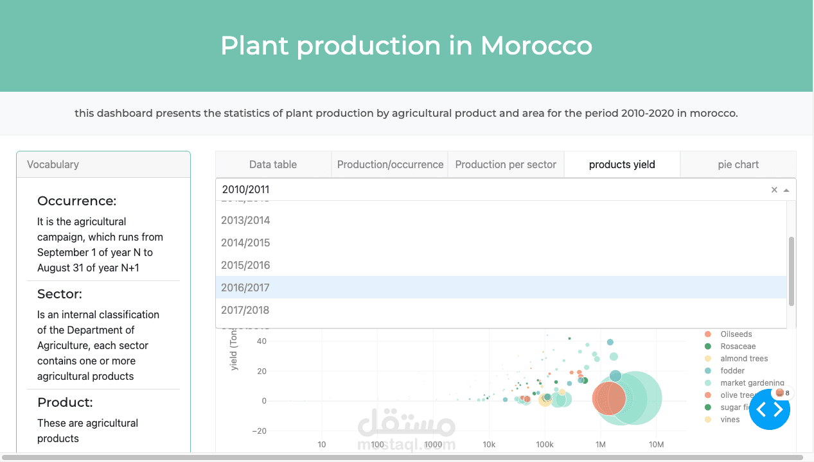
Task: Toggle vines series in the legend
Action: coord(730,420)
